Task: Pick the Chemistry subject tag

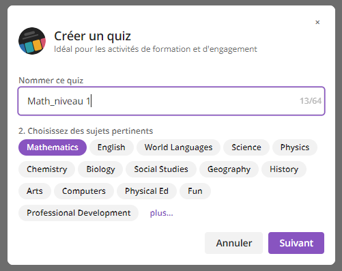Action: [46, 169]
